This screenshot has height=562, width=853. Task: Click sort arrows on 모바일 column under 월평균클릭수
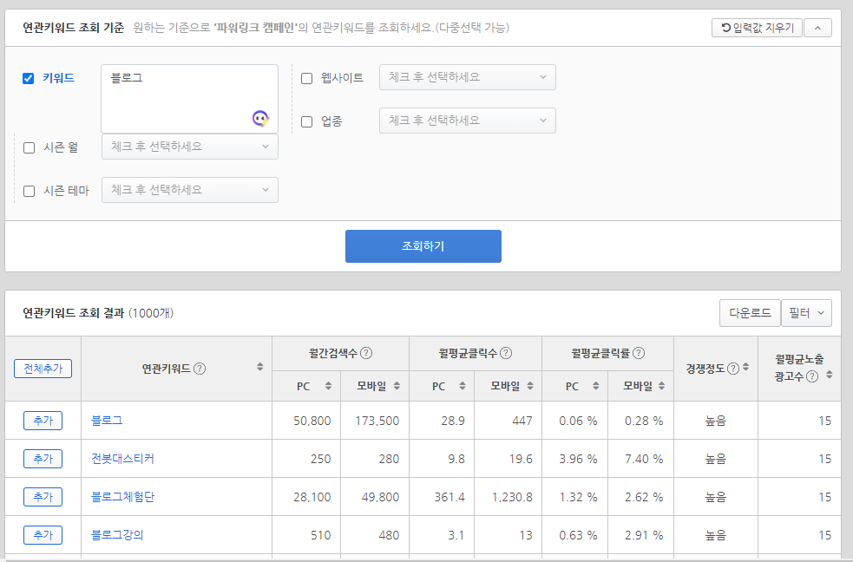(x=528, y=386)
